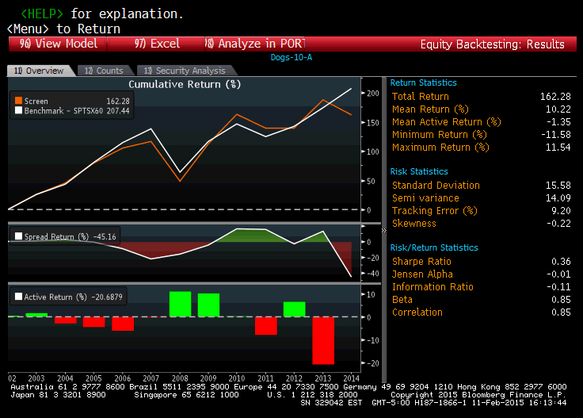Click the 2014 label on the time axis

click(352, 378)
